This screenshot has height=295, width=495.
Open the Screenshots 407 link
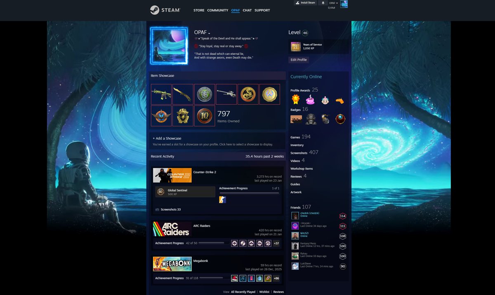click(x=304, y=152)
